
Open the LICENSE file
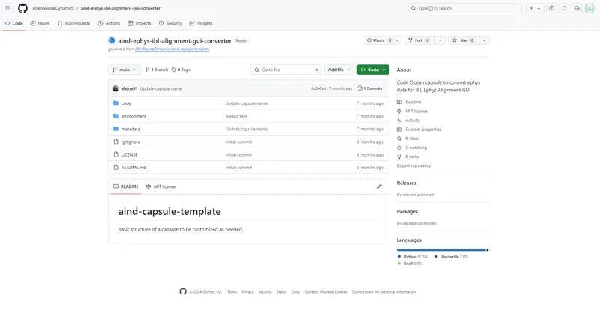tap(129, 154)
